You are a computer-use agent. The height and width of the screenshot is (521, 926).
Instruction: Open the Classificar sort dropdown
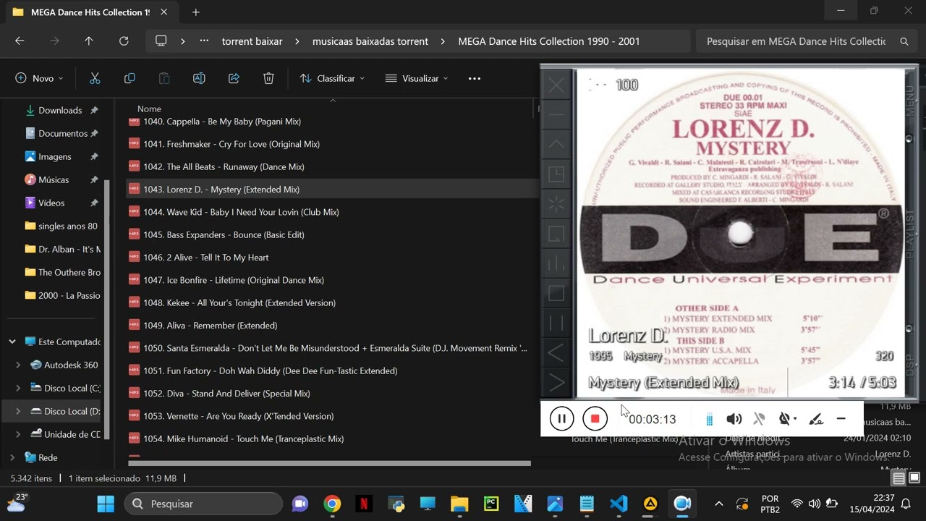point(332,78)
